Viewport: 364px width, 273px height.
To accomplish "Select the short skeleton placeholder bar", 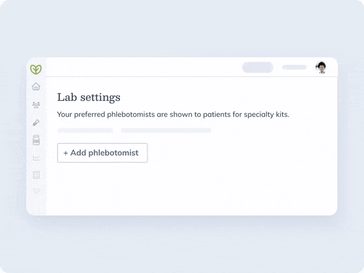I will point(85,130).
